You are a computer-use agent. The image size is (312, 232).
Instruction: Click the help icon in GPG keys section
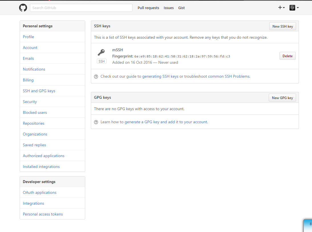tap(96, 122)
